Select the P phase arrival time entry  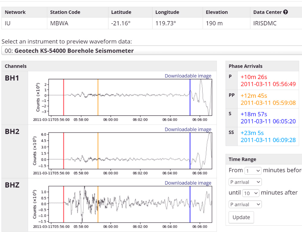(268, 81)
